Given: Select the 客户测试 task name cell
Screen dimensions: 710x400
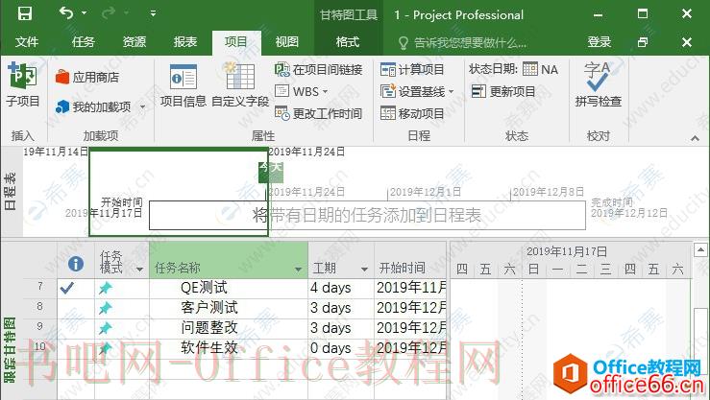Looking at the screenshot, I should tap(229, 308).
